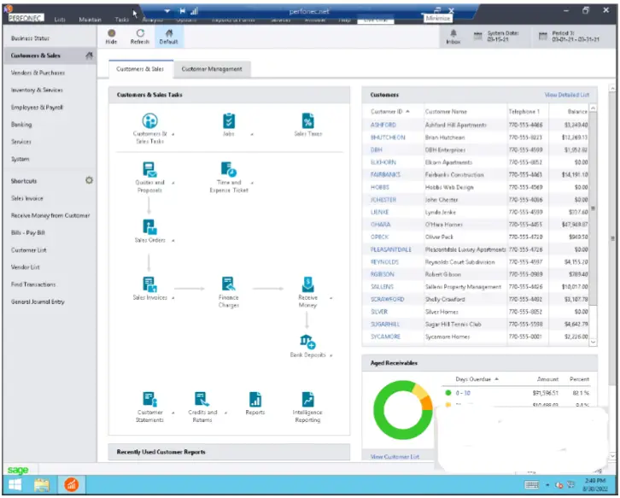Go to Banking in sidebar

21,125
